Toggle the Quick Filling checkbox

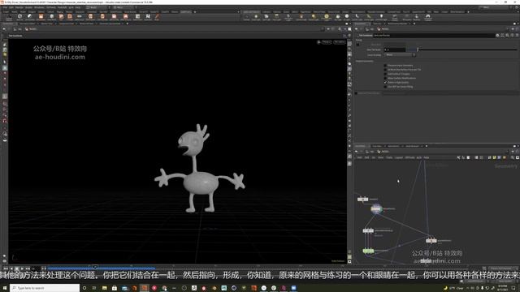click(x=385, y=87)
